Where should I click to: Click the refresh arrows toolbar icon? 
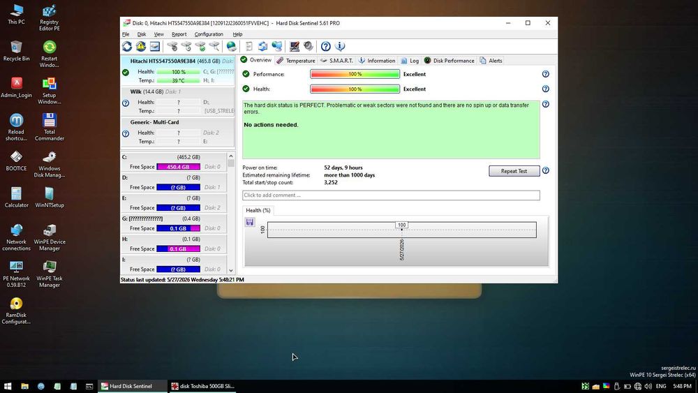tap(127, 46)
